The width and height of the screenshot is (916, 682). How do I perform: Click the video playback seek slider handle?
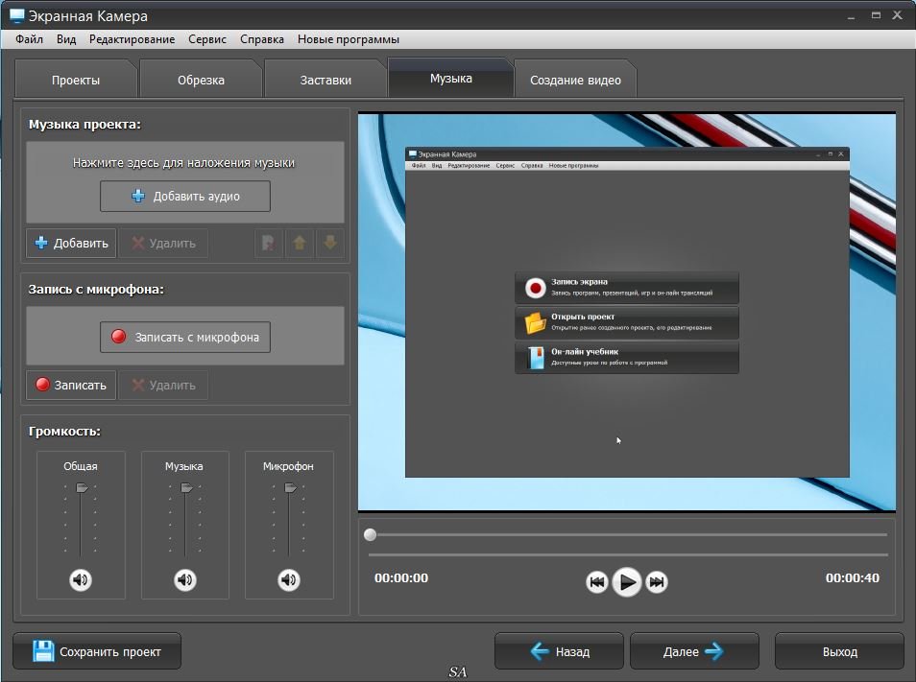[x=371, y=535]
